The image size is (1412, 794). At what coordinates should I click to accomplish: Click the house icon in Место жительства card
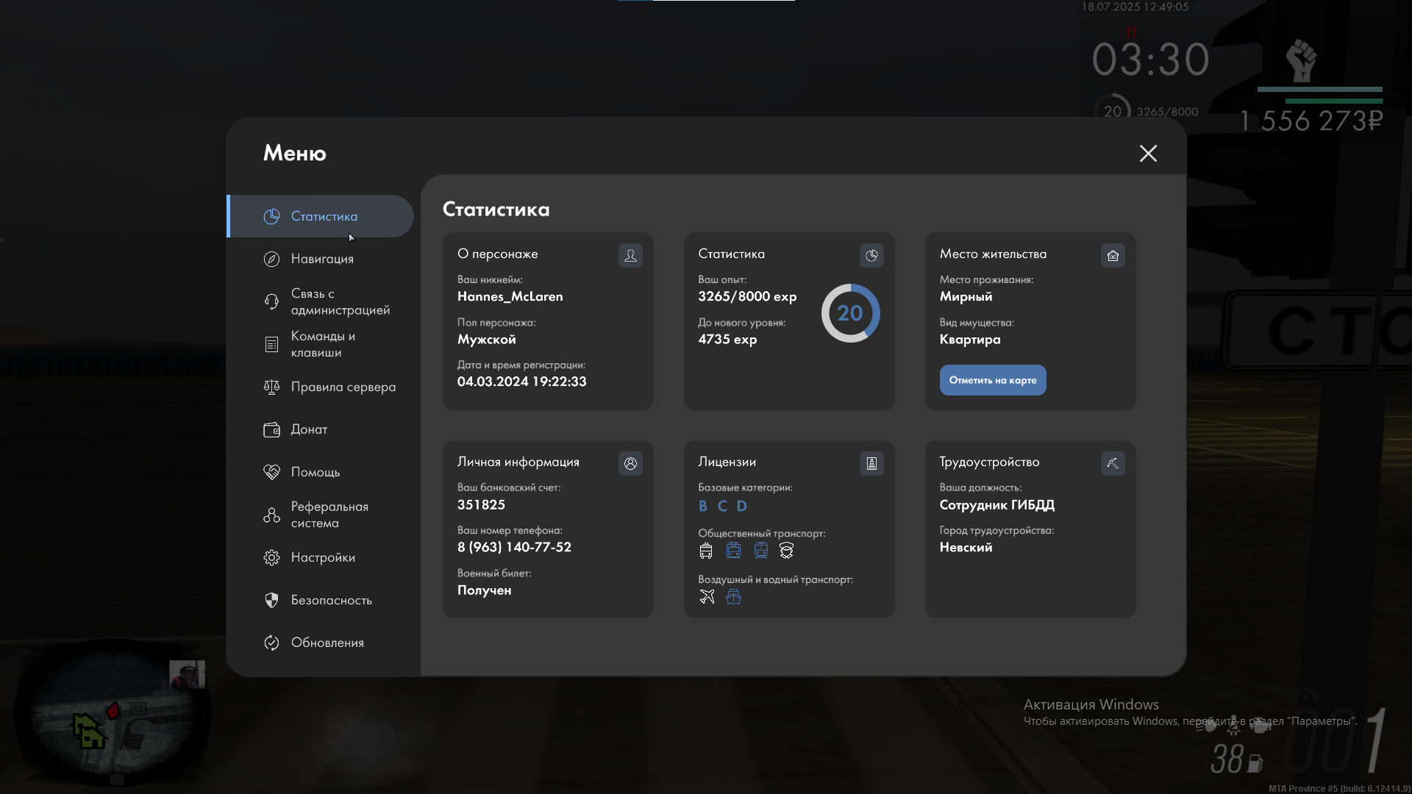point(1113,255)
